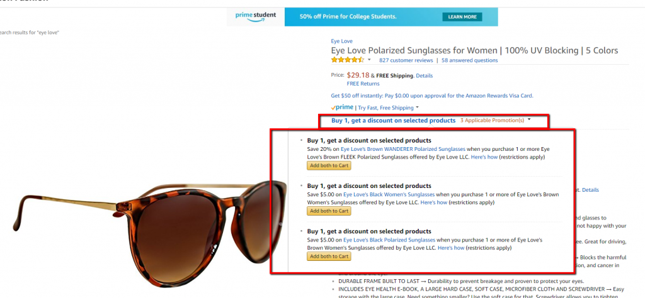Click the prime student logo banner
Viewport: 645px width, 298px height.
point(256,17)
